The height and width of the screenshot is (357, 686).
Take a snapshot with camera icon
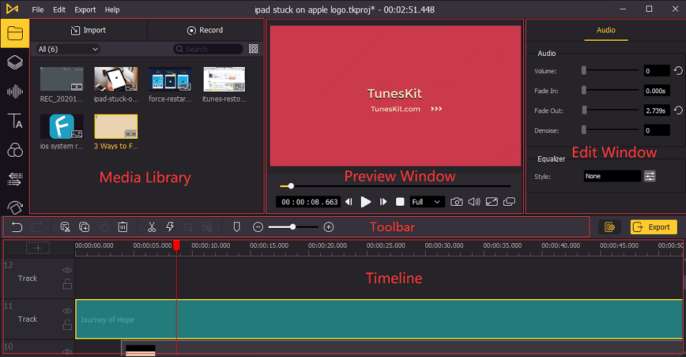pos(456,202)
